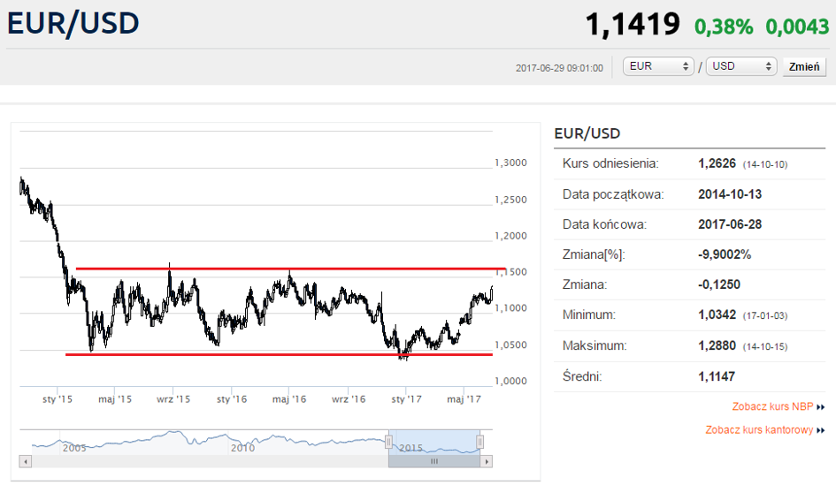Click the Średni label
Image resolution: width=836 pixels, height=485 pixels.
point(582,376)
